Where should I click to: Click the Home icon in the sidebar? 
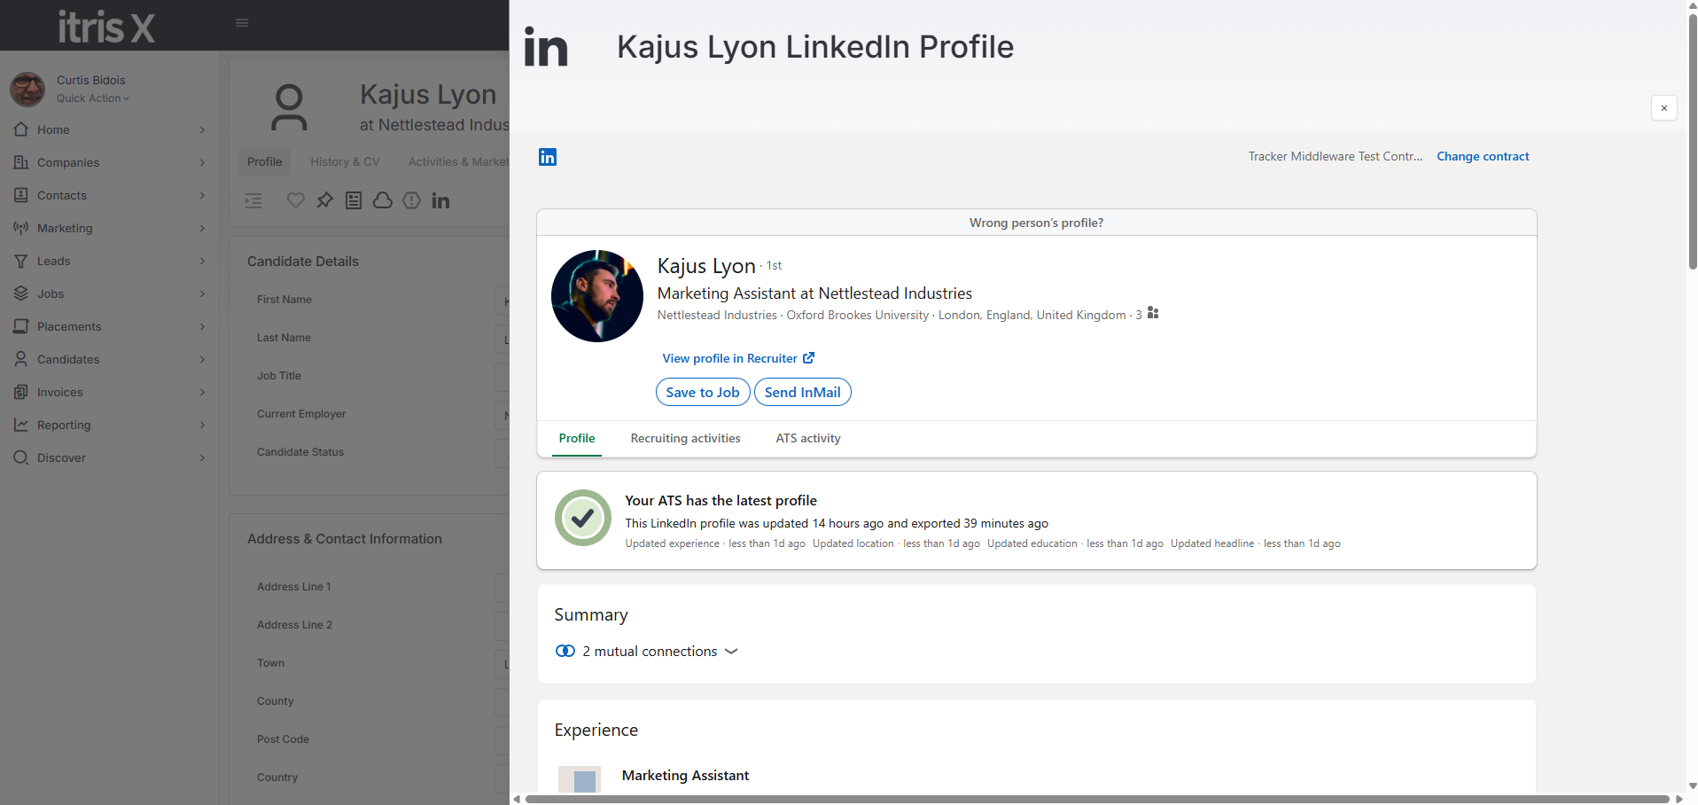click(21, 129)
